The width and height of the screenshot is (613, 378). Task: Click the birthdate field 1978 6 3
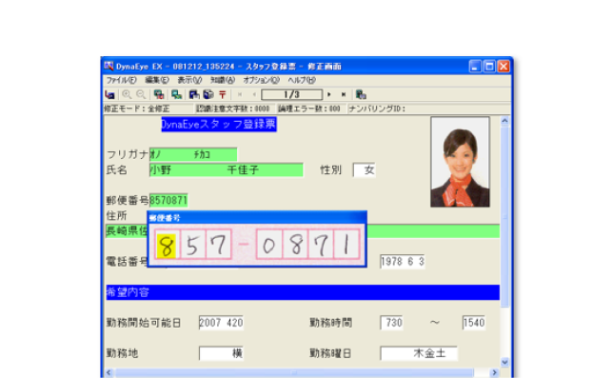[x=403, y=262]
